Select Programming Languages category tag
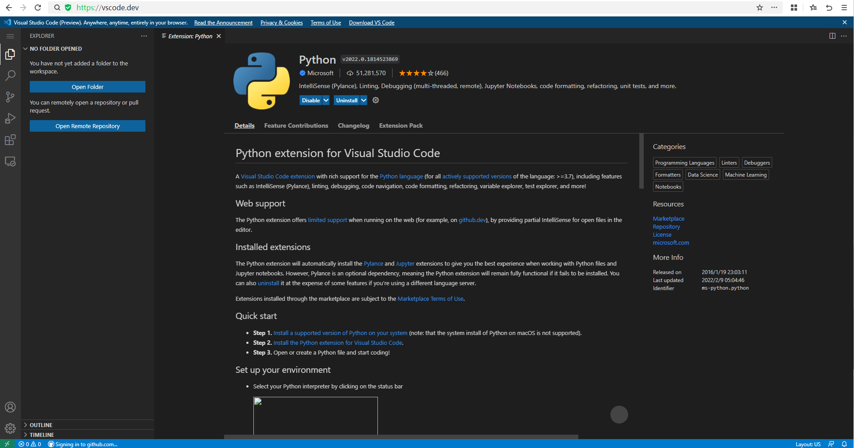 [x=685, y=163]
